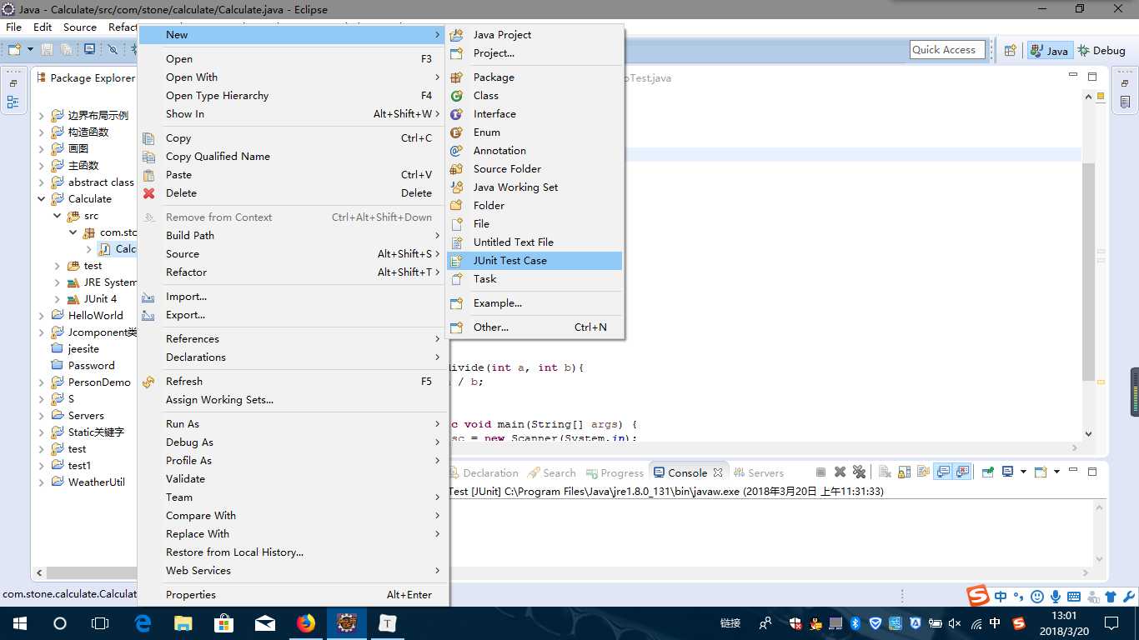Choose Class from the New submenu

(534, 96)
